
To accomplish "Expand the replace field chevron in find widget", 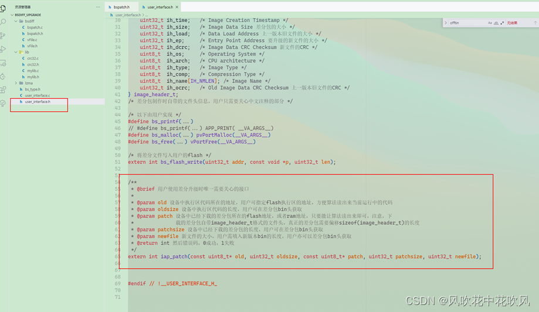I will (x=446, y=23).
